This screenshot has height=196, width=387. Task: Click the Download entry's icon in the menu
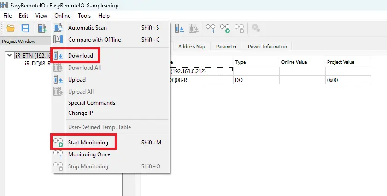[58, 55]
